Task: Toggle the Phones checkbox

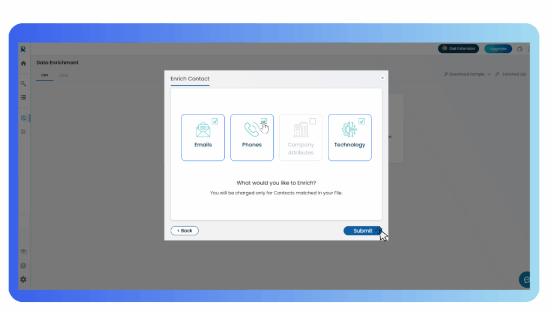Action: [x=264, y=121]
